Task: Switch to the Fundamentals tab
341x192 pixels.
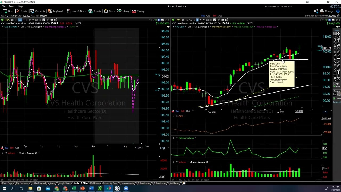Action: pos(127,183)
